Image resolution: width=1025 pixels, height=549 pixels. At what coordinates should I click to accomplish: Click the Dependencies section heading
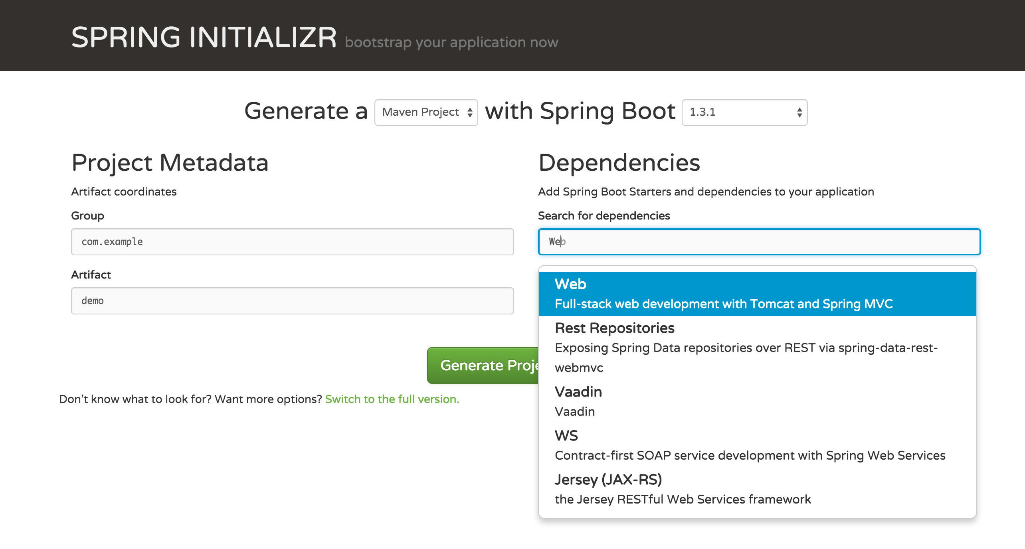pos(619,163)
